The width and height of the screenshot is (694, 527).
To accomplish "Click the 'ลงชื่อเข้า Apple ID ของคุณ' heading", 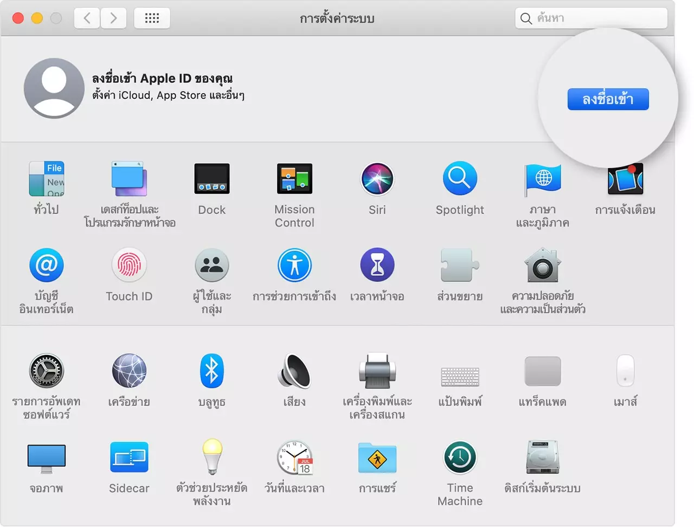I will [x=162, y=78].
